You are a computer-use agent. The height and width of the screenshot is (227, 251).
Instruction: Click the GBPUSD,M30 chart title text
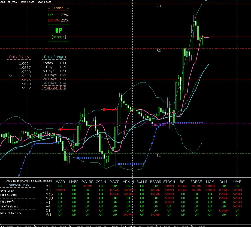[8, 2]
